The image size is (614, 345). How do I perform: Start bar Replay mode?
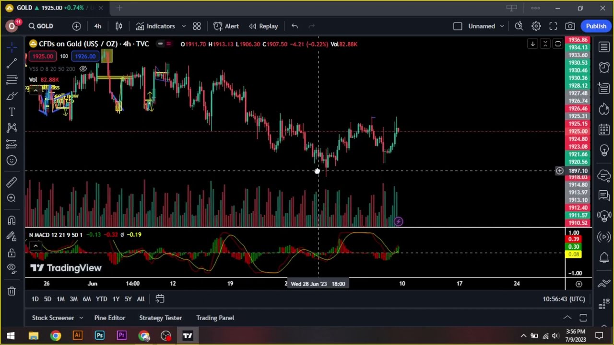[x=263, y=26]
